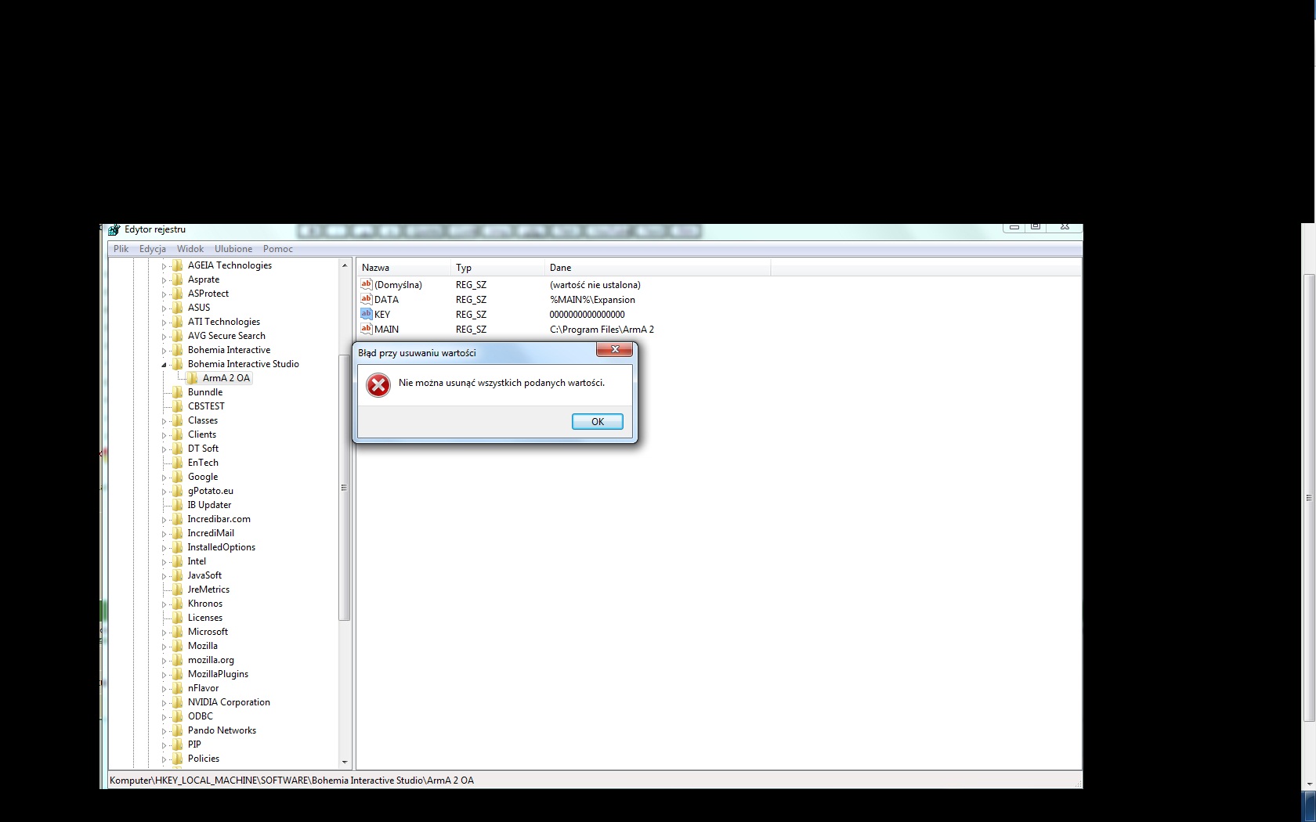Screen dimensions: 1316x822
Task: Click the registry path in status bar
Action: (x=291, y=781)
